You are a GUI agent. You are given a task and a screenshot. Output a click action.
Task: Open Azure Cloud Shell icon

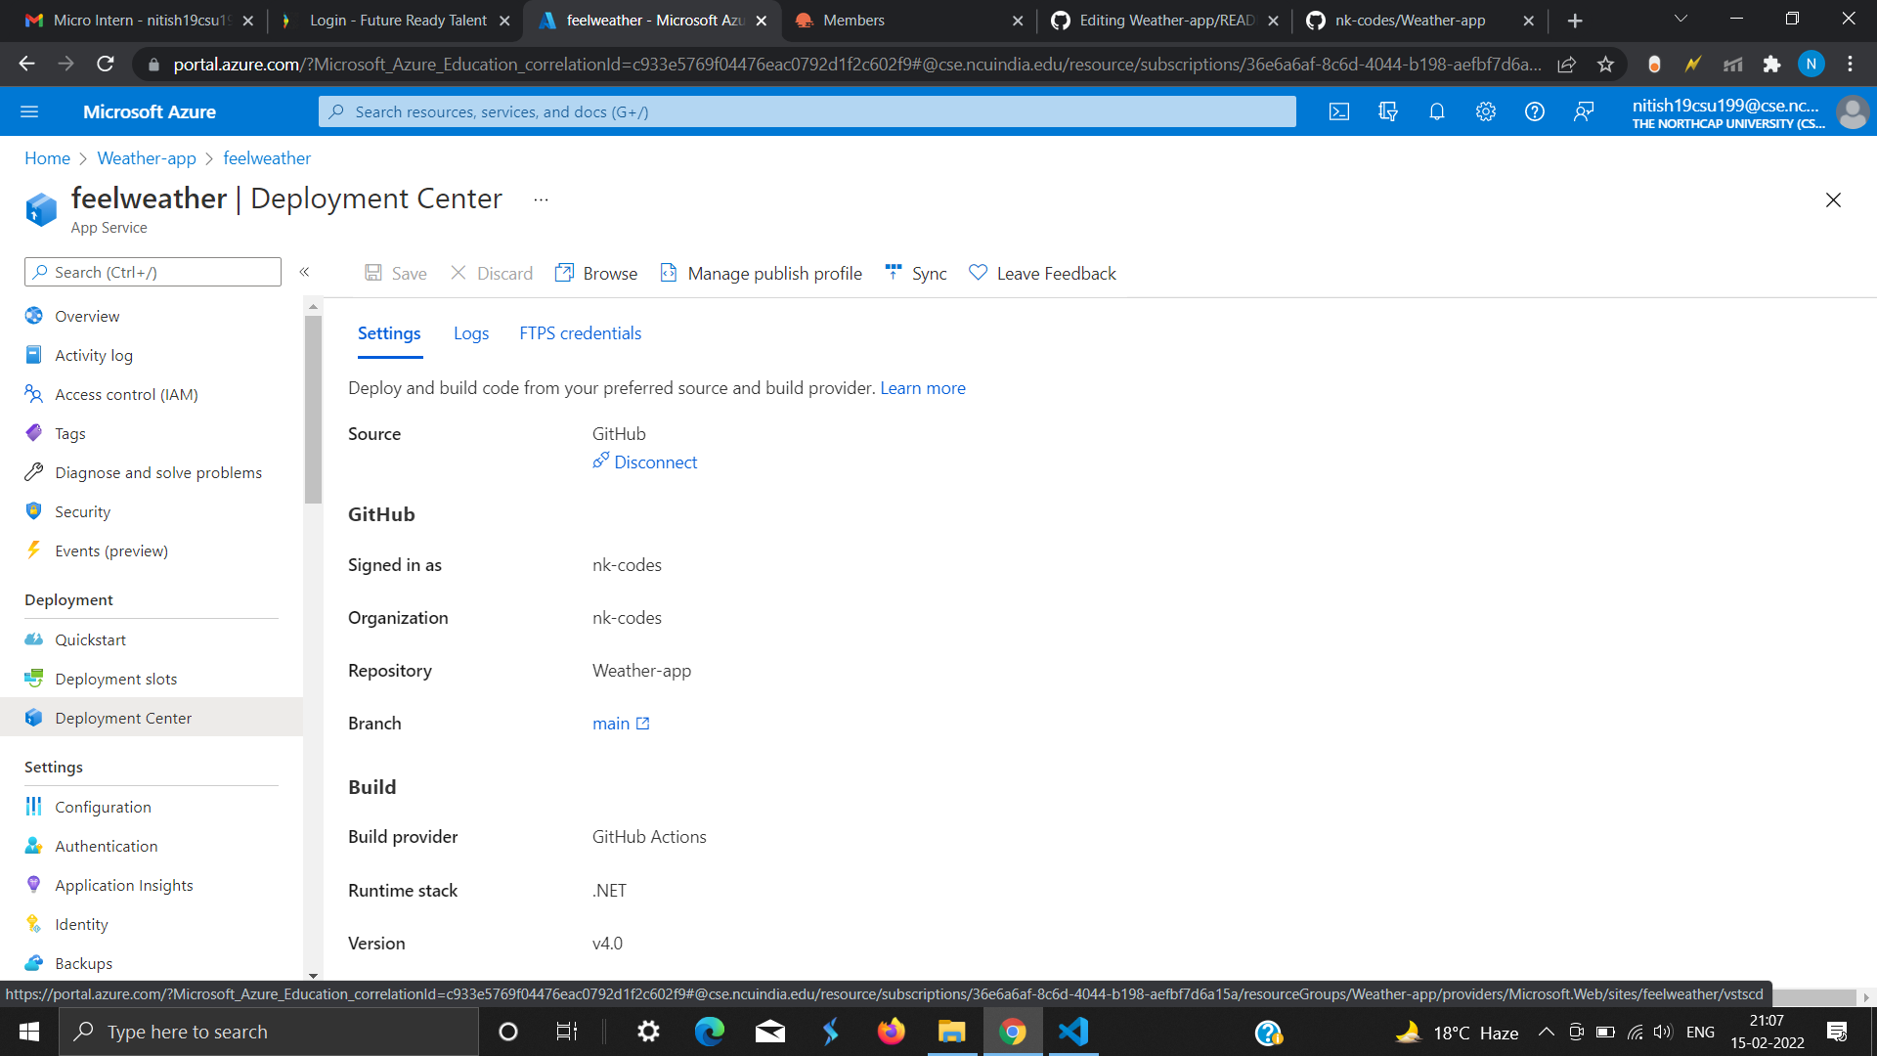tap(1339, 112)
